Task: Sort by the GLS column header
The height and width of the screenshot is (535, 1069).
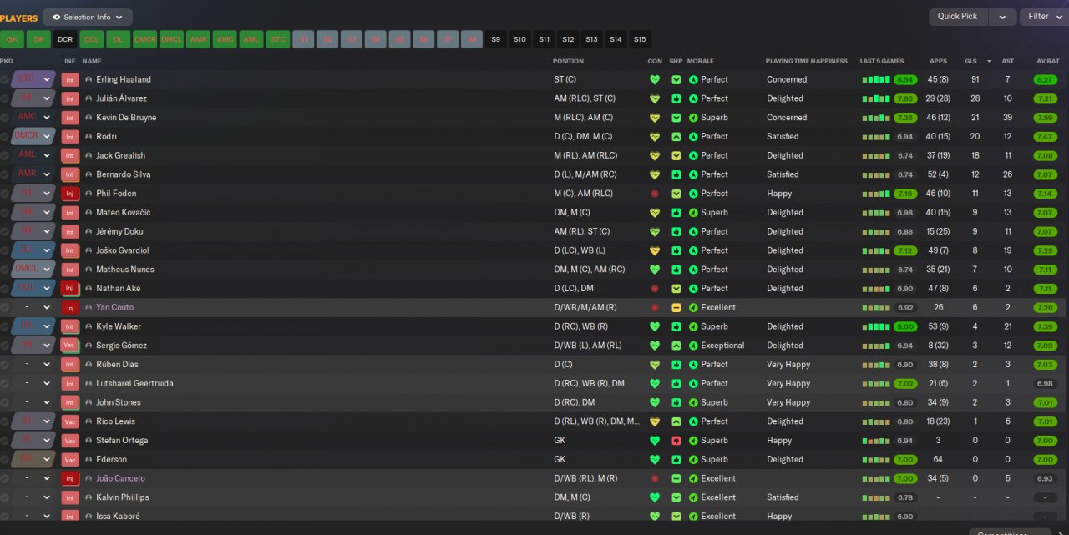Action: [x=970, y=61]
